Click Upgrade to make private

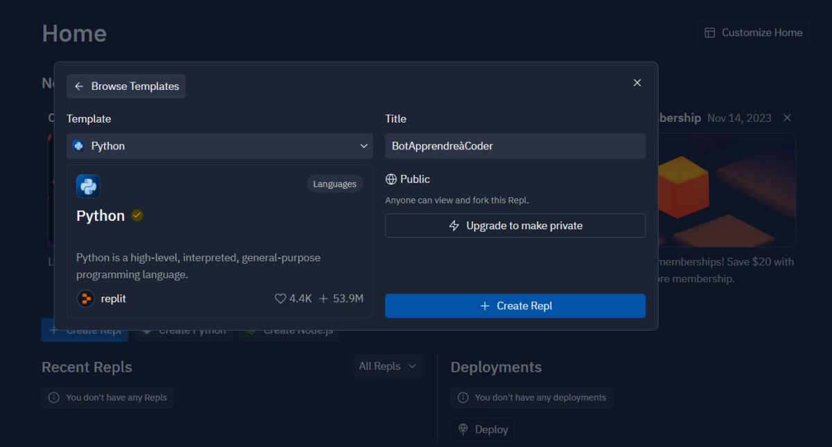pyautogui.click(x=515, y=226)
